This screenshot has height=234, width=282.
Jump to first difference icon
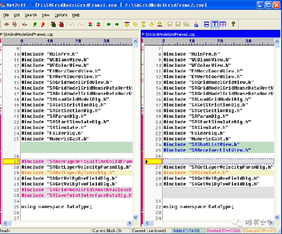pyautogui.click(x=127, y=24)
